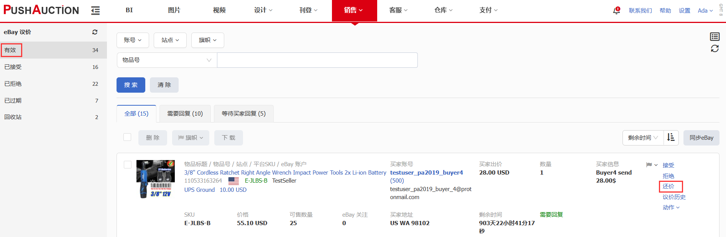Click the sidebar collapse menu icon
Viewport: 726px width, 237px height.
tap(95, 11)
